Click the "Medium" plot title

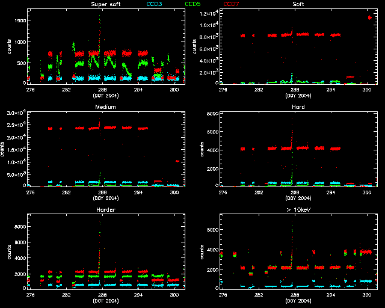click(105, 107)
